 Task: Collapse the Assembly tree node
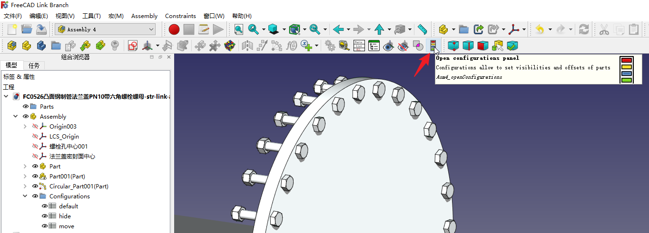16,116
